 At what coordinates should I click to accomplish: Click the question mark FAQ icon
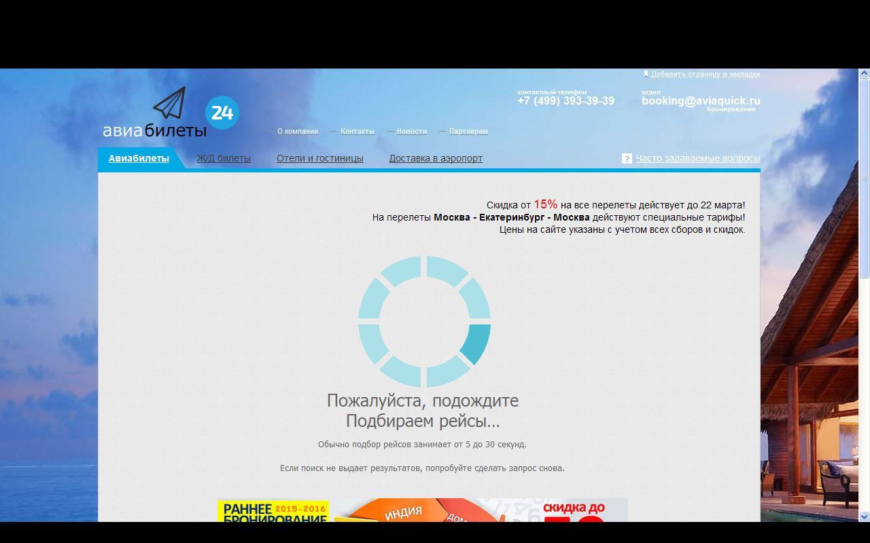coord(627,158)
